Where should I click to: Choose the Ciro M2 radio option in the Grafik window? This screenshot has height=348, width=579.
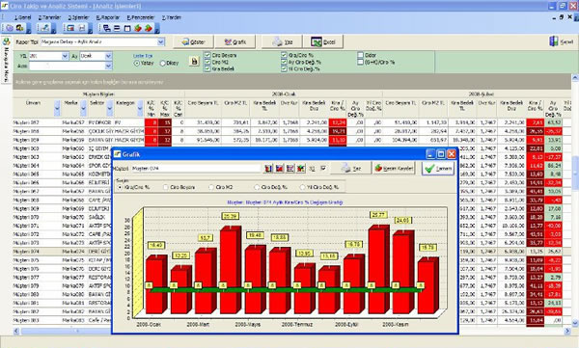point(211,187)
